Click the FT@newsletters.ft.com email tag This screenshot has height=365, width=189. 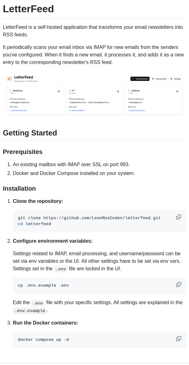tap(78, 102)
